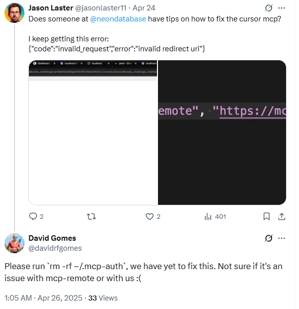Screen dimensions: 299x309
Task: Open more options menu on Jason's tweet
Action: [282, 8]
